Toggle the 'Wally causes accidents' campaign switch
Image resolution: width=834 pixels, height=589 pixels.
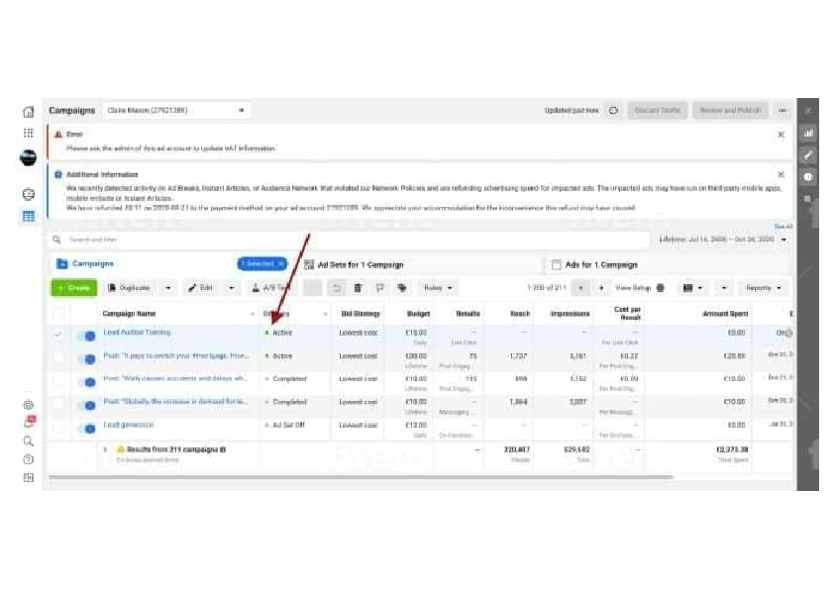click(x=86, y=382)
